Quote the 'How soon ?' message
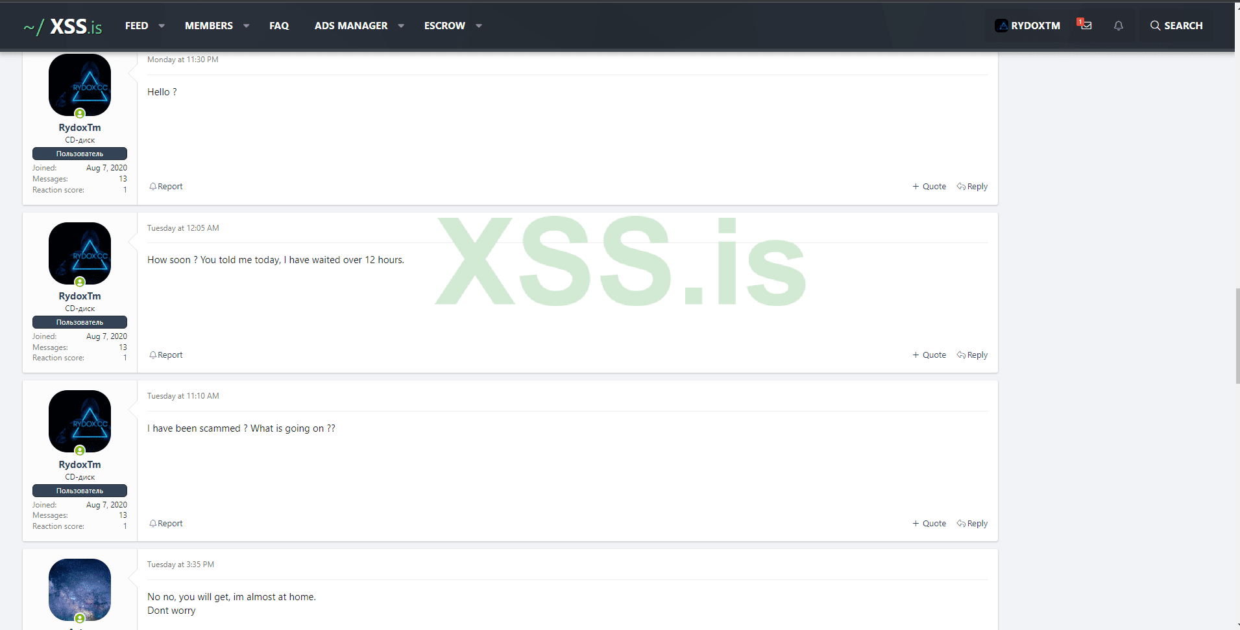The width and height of the screenshot is (1240, 630). click(929, 355)
